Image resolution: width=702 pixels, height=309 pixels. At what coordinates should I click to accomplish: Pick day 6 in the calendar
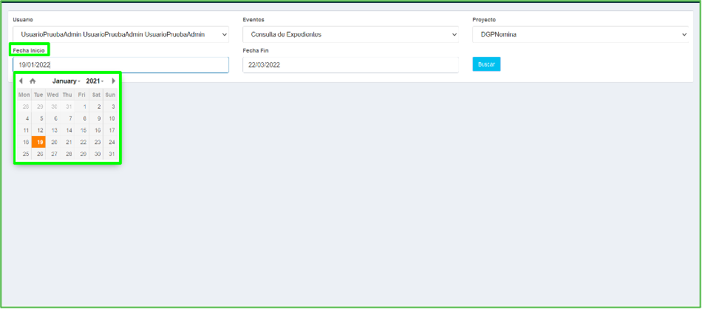pyautogui.click(x=54, y=118)
